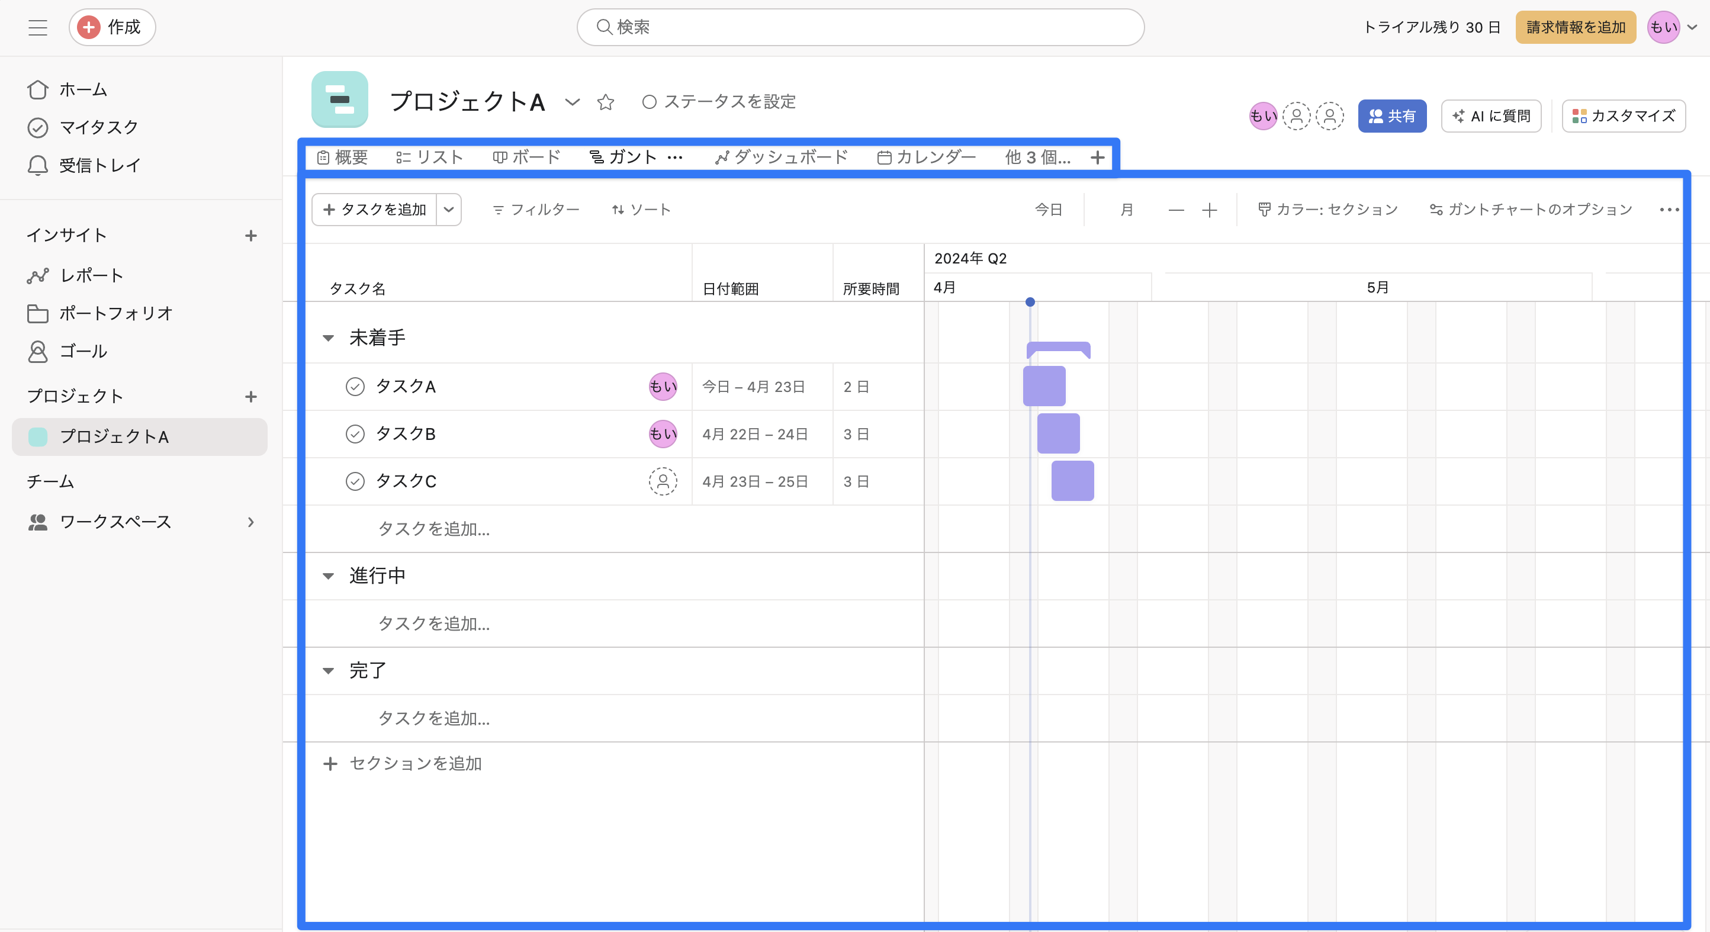1710x932 pixels.
Task: Click タスクを追加 button in toolbar
Action: (x=374, y=210)
